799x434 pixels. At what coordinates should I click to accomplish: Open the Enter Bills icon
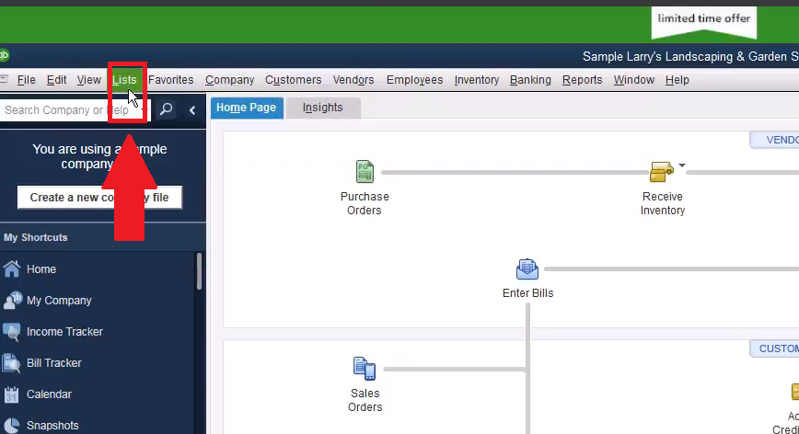(527, 269)
